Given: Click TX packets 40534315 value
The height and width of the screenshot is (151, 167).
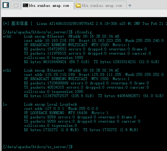Looking at the screenshot, I should 56,87.
